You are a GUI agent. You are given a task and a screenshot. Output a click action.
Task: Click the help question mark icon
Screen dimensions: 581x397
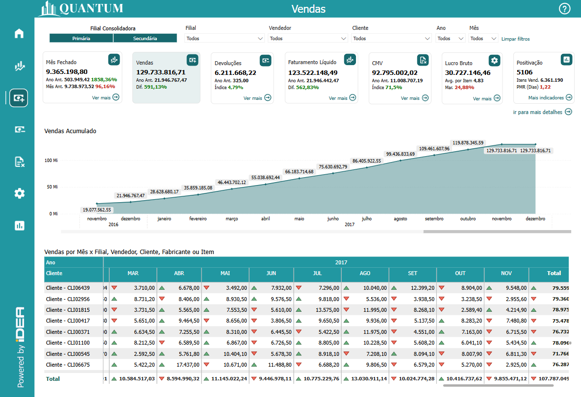tap(564, 9)
